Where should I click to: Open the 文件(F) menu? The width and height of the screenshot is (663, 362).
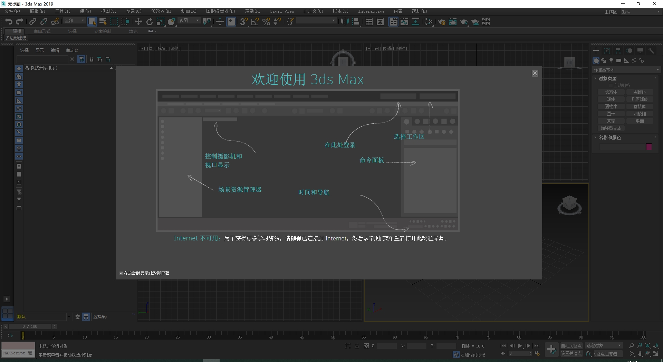point(12,11)
